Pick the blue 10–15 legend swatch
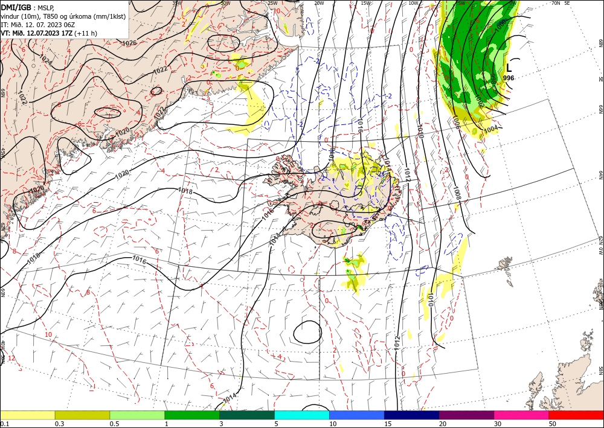 click(357, 415)
